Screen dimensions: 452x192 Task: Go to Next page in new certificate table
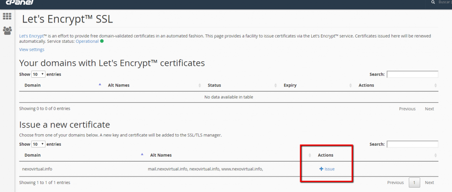tap(429, 182)
